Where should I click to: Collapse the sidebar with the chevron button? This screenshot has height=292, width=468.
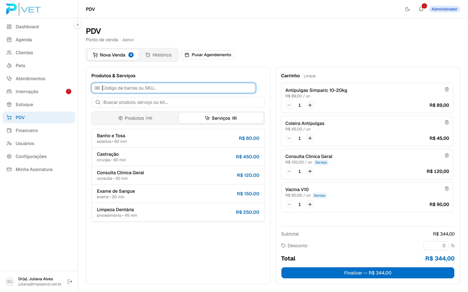[x=78, y=25]
